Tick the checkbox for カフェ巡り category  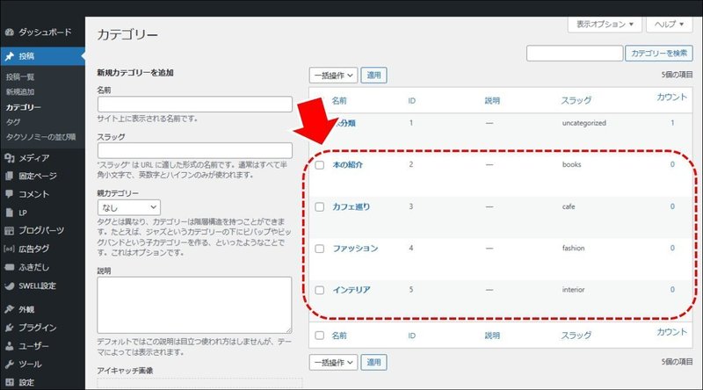[x=319, y=207]
